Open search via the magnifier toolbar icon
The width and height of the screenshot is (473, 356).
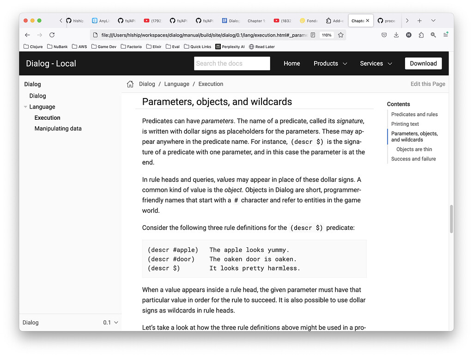coord(433,35)
